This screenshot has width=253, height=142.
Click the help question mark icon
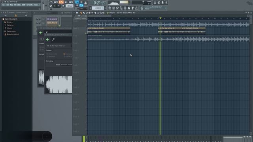(x=166, y=3)
